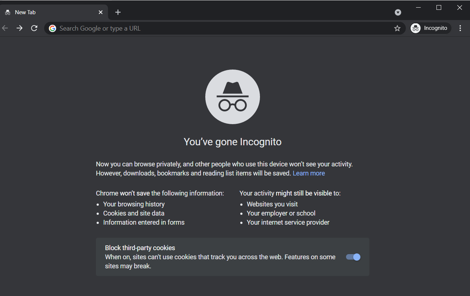Click the Google logo in the address bar
This screenshot has width=470, height=296.
[x=53, y=28]
